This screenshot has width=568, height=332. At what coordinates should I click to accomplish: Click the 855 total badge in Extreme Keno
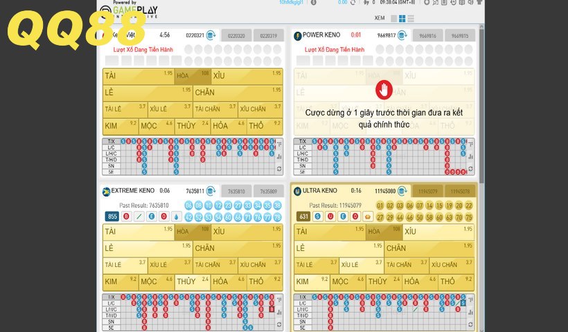pyautogui.click(x=112, y=216)
